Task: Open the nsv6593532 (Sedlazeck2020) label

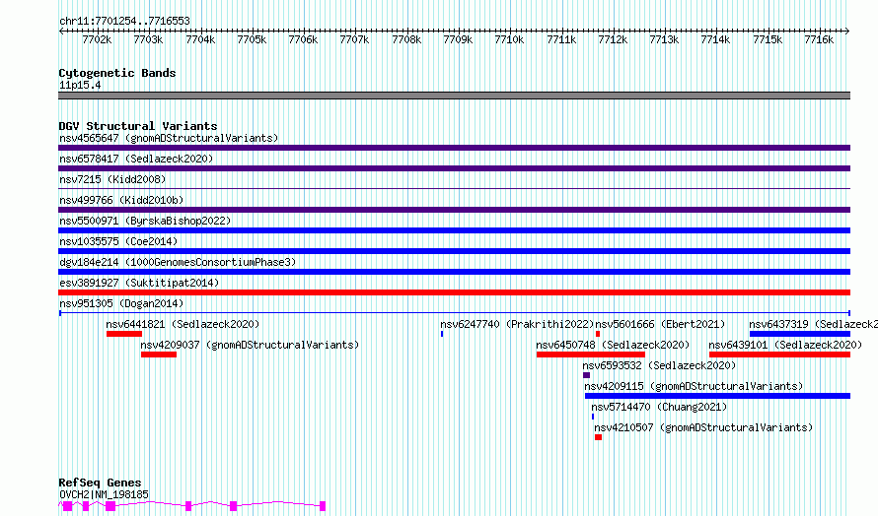Action: point(659,365)
